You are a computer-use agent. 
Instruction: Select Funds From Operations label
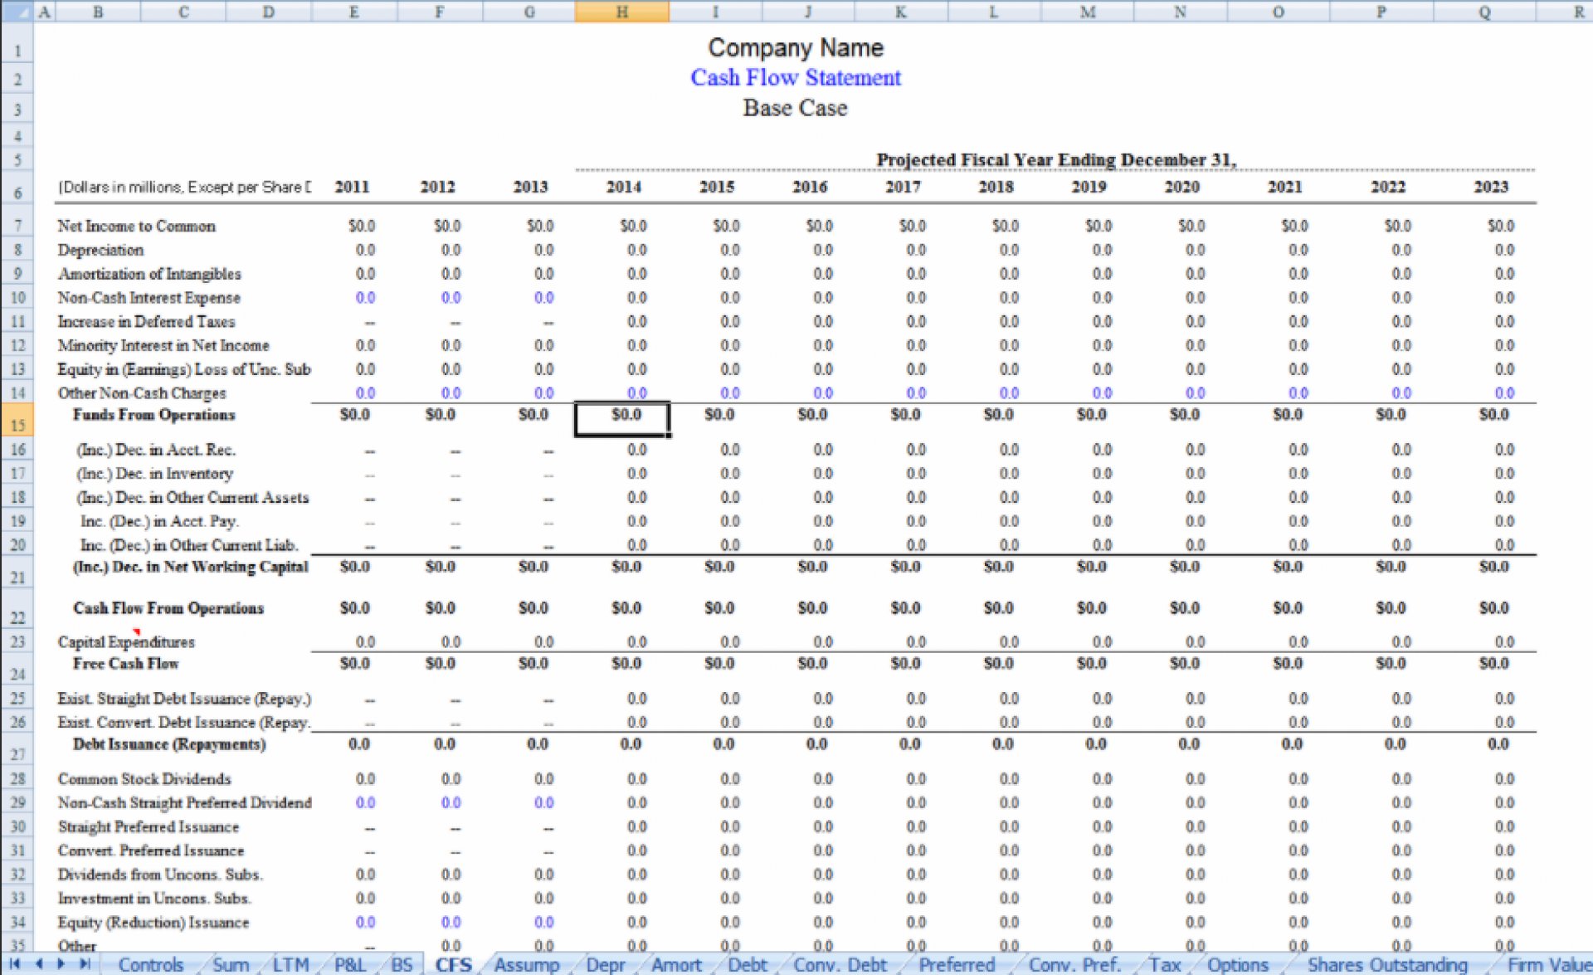(x=153, y=414)
